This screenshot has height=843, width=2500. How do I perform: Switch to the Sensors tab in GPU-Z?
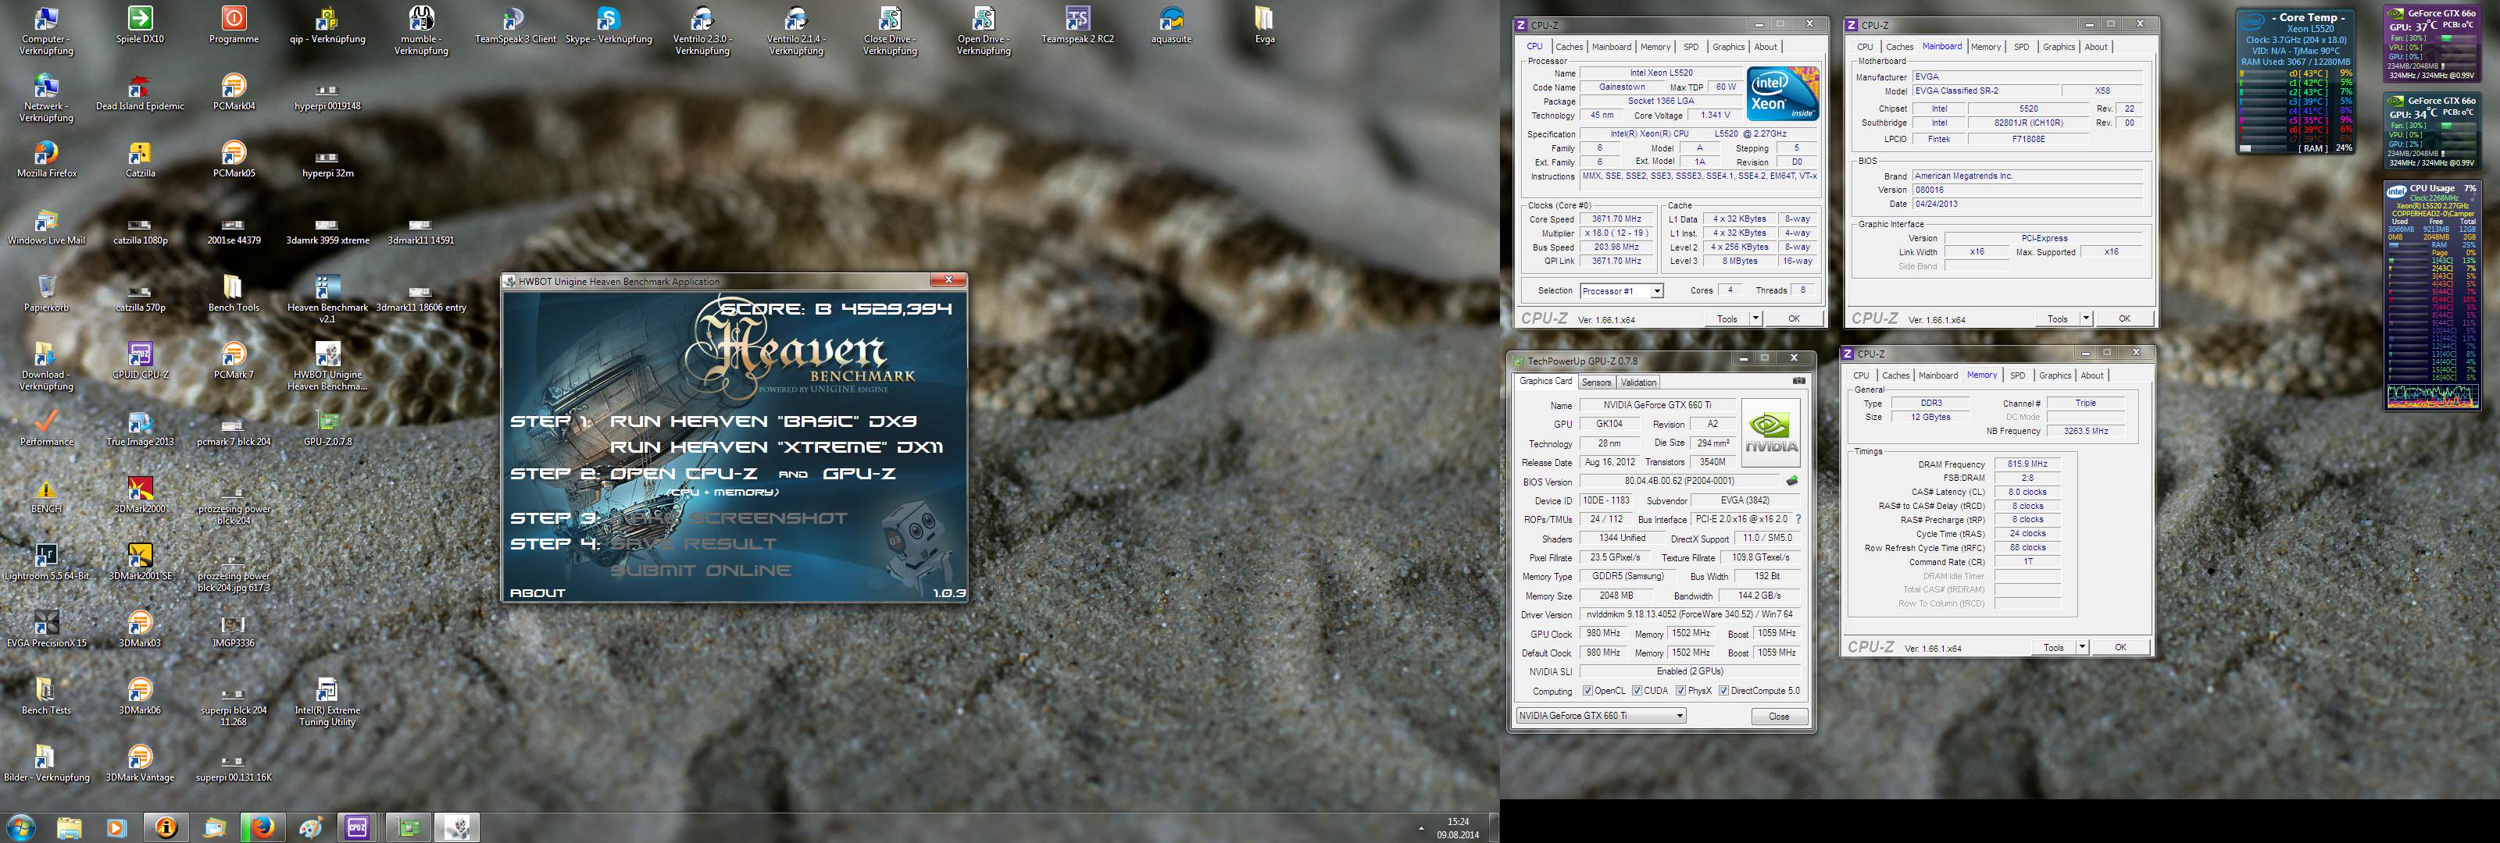[1596, 382]
